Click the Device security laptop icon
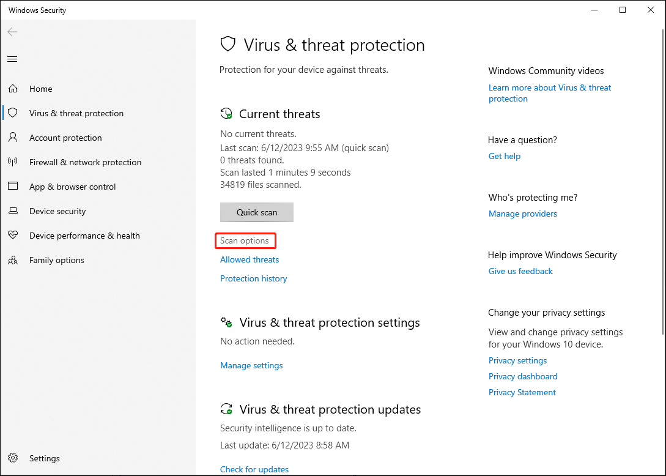The width and height of the screenshot is (666, 476). click(x=13, y=210)
